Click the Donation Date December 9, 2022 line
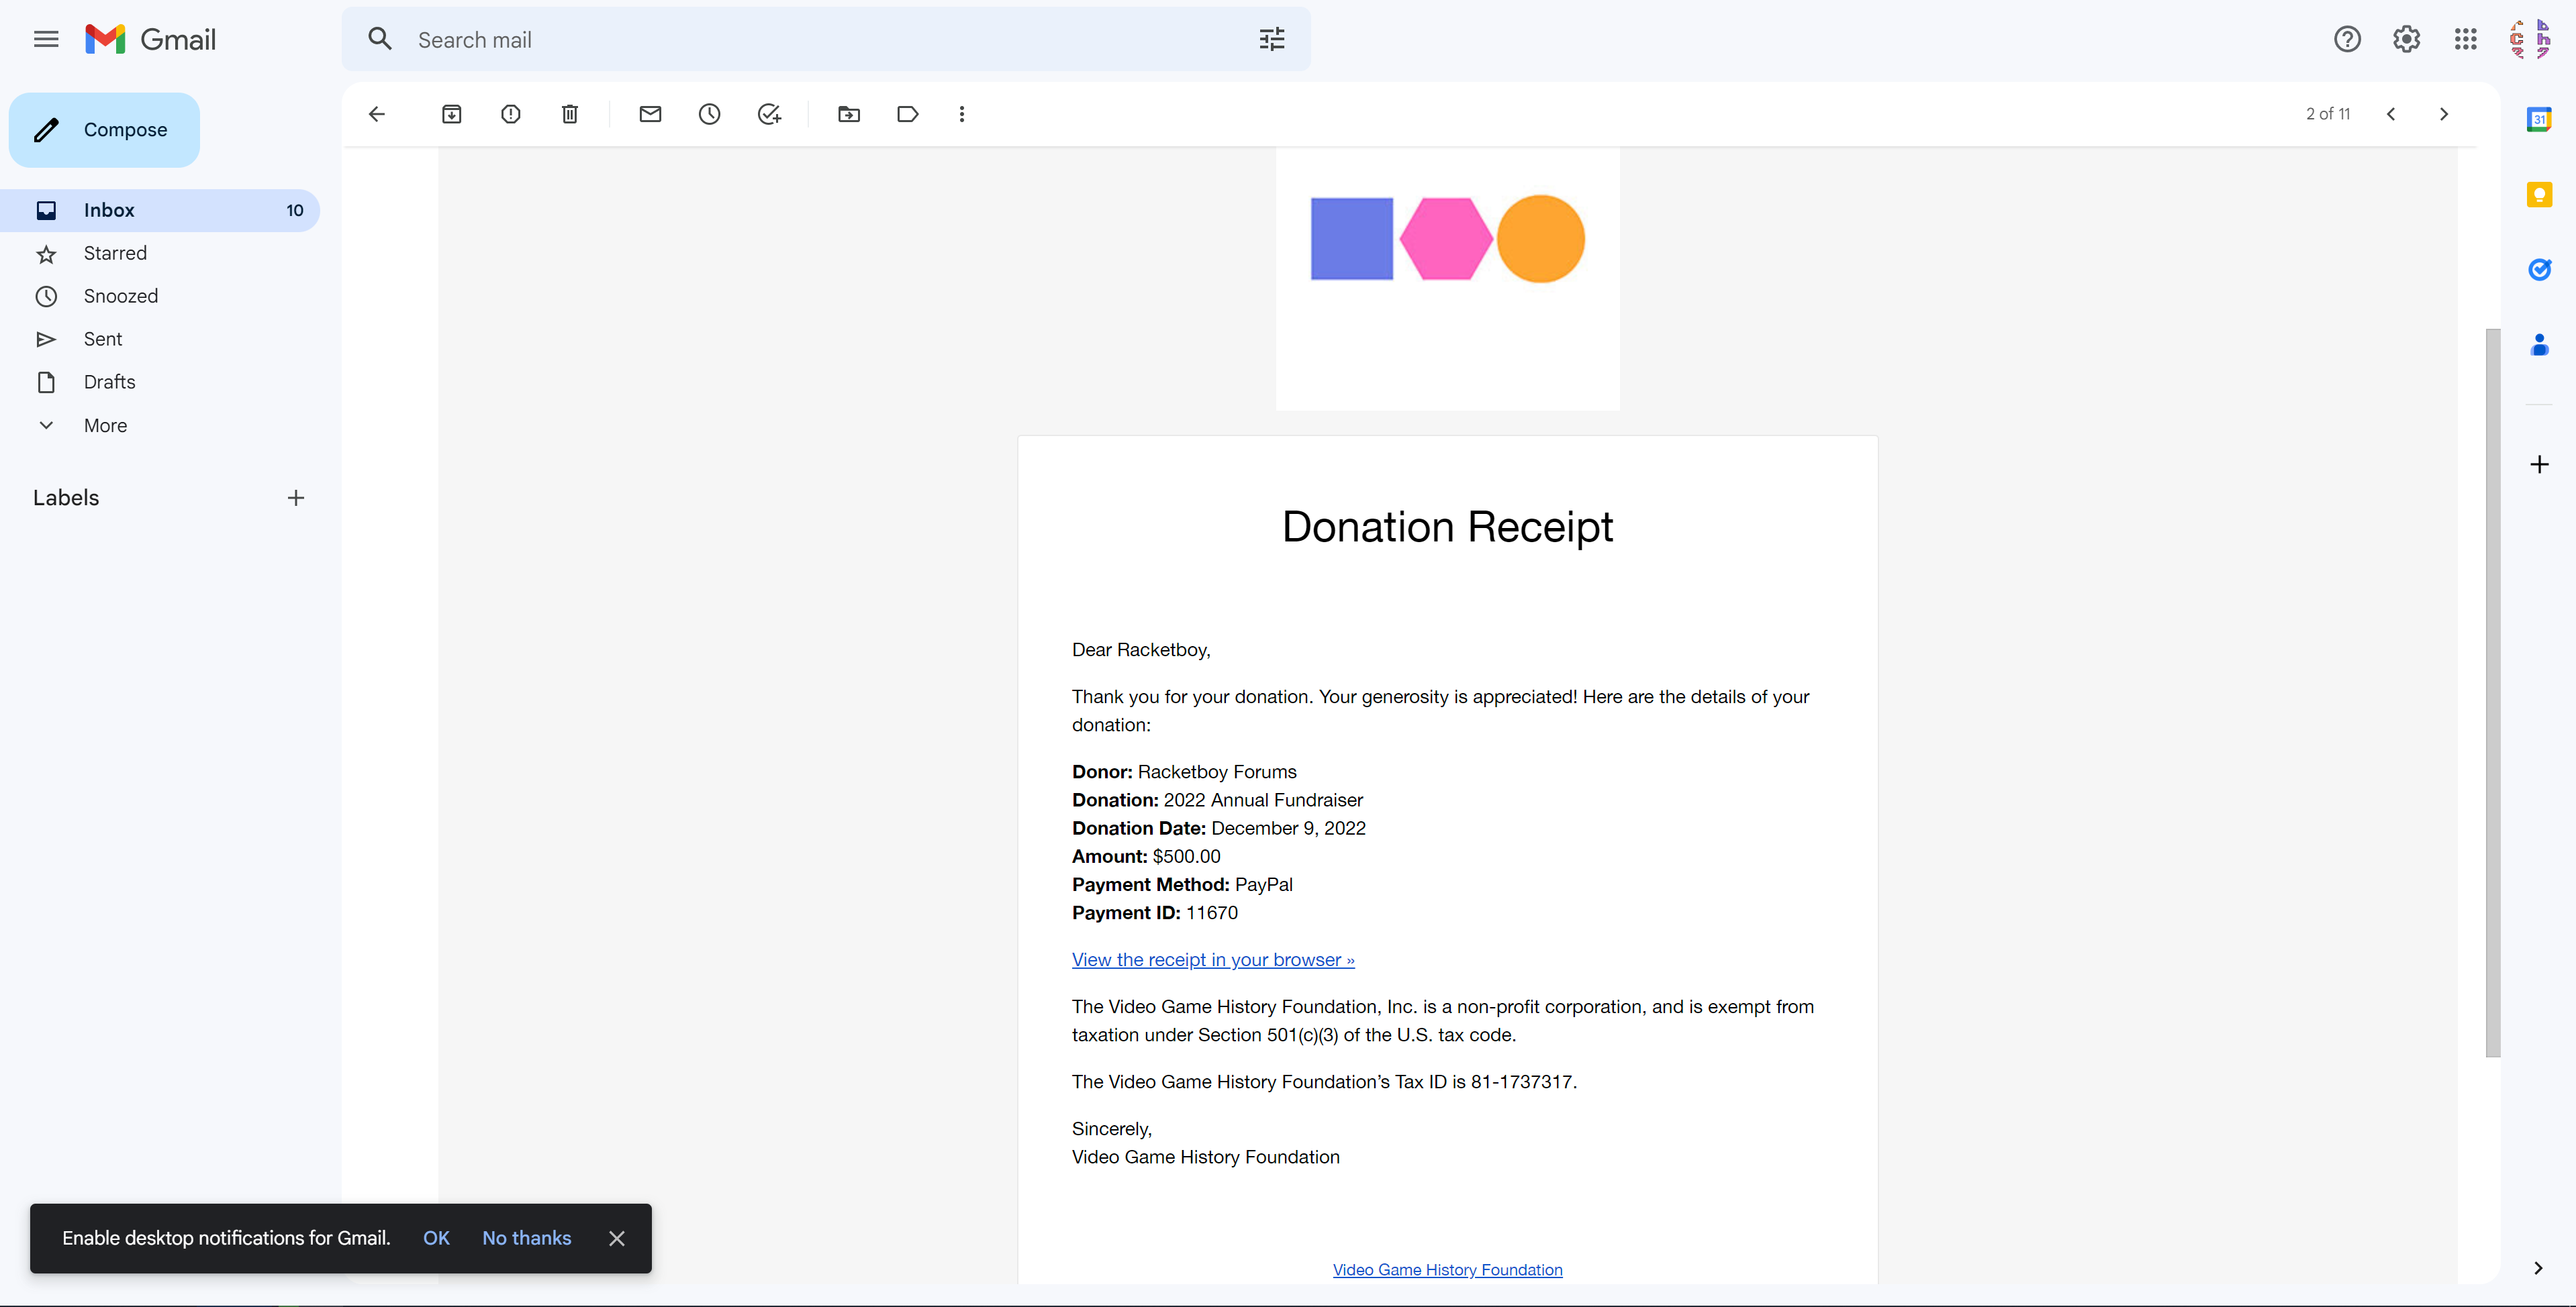Image resolution: width=2576 pixels, height=1307 pixels. click(1219, 829)
